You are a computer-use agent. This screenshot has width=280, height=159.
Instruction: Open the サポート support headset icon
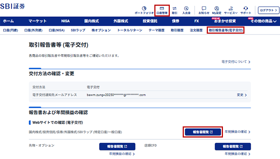click(246, 10)
